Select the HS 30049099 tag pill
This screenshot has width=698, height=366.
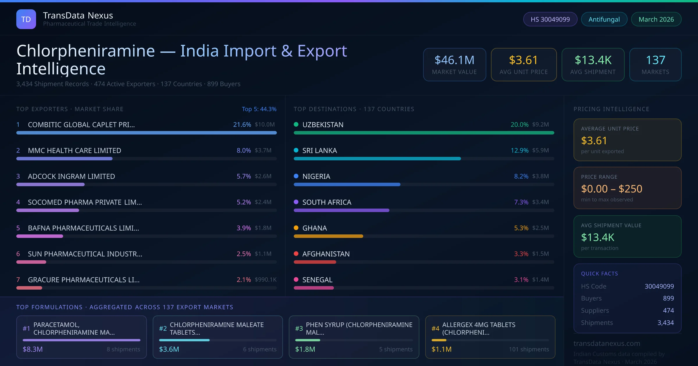[550, 19]
